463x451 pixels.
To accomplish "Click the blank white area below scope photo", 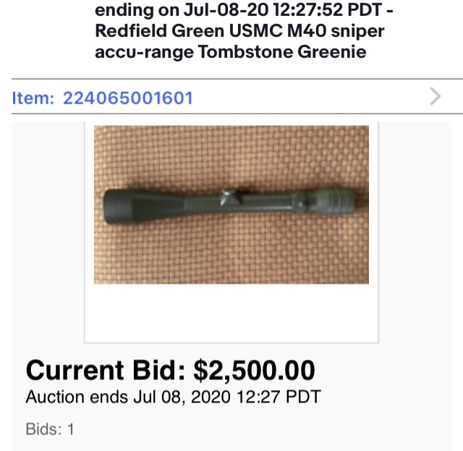I will point(231,313).
